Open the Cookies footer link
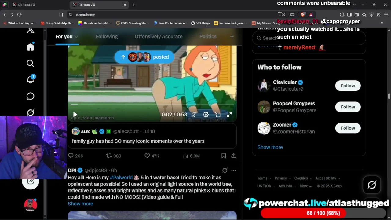This screenshot has width=391, height=220. coord(301,178)
